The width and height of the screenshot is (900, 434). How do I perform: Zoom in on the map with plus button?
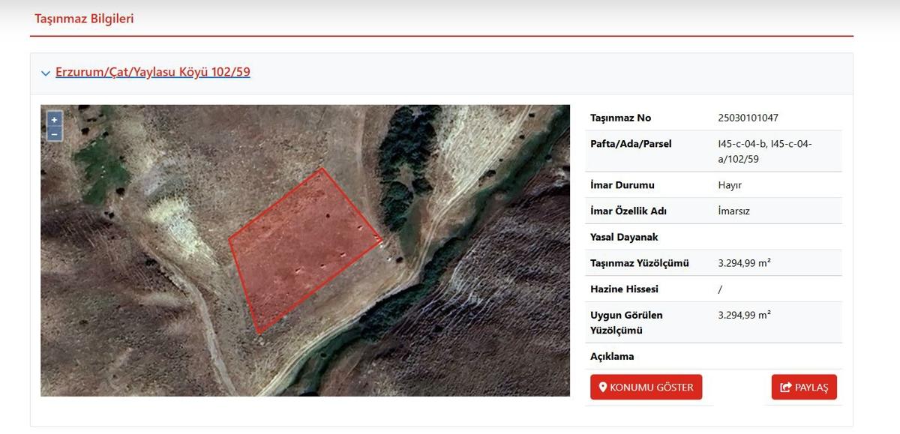point(54,120)
